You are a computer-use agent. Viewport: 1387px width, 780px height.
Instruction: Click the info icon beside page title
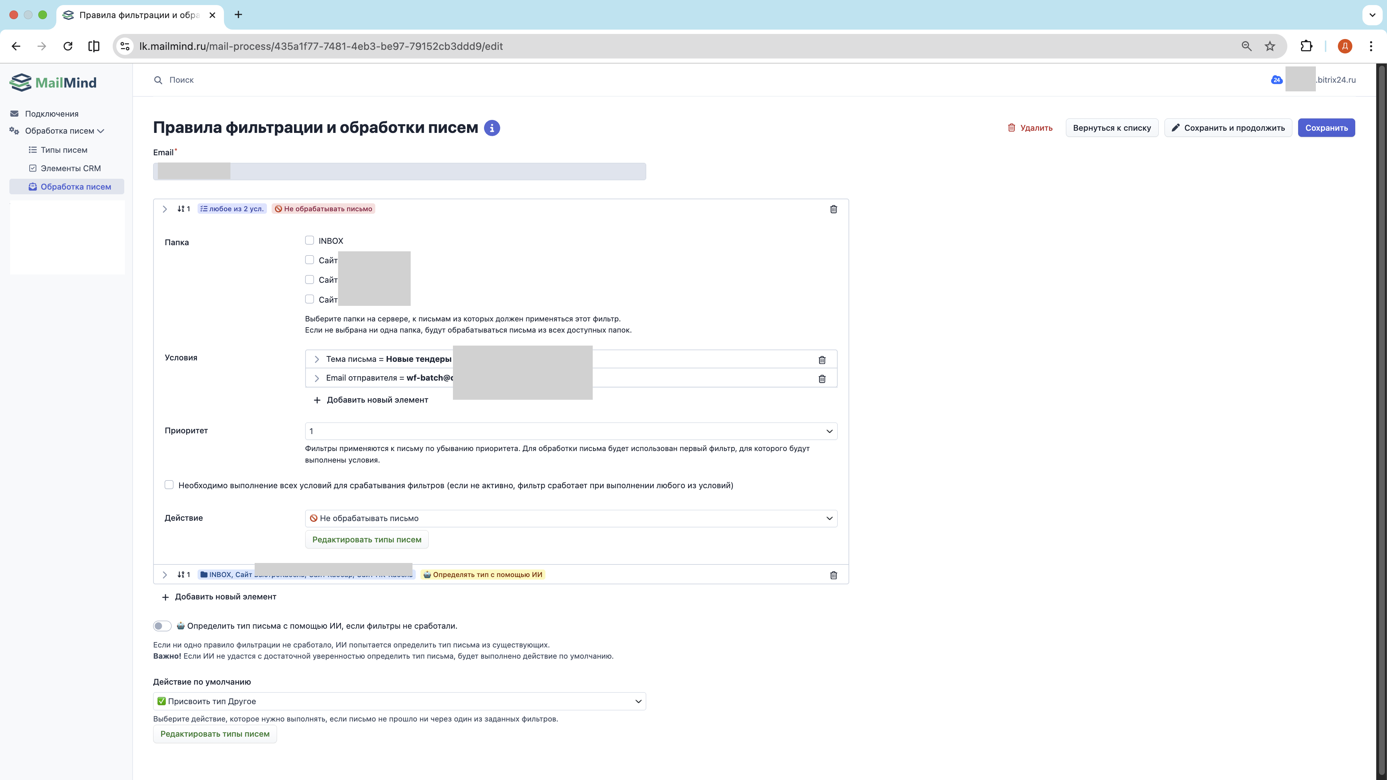(492, 128)
